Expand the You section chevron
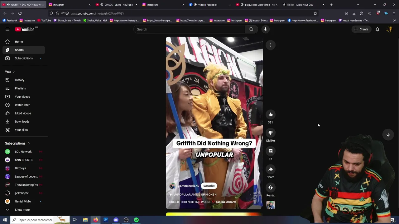399x224 pixels. [14, 72]
